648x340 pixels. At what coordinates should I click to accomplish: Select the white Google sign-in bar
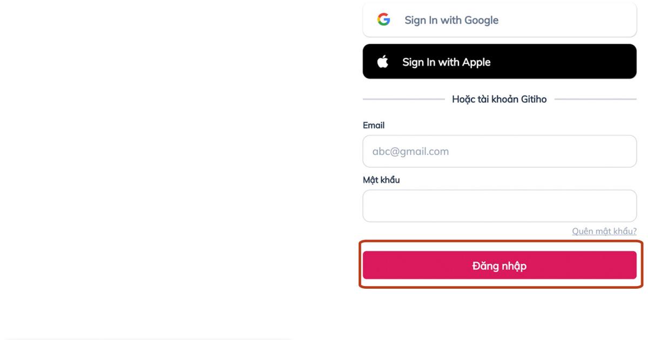(500, 19)
